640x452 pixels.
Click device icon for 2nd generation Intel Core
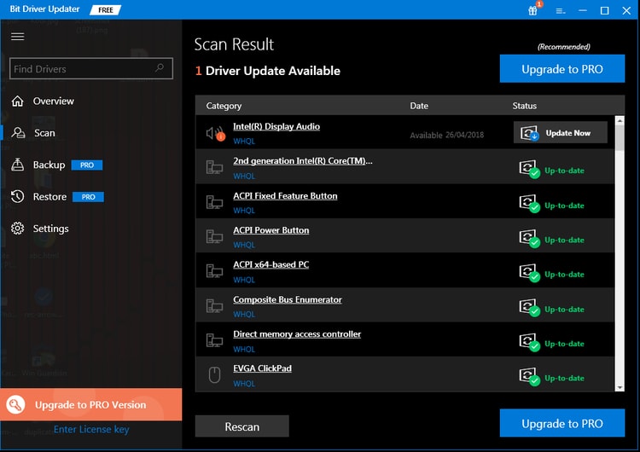tap(214, 167)
